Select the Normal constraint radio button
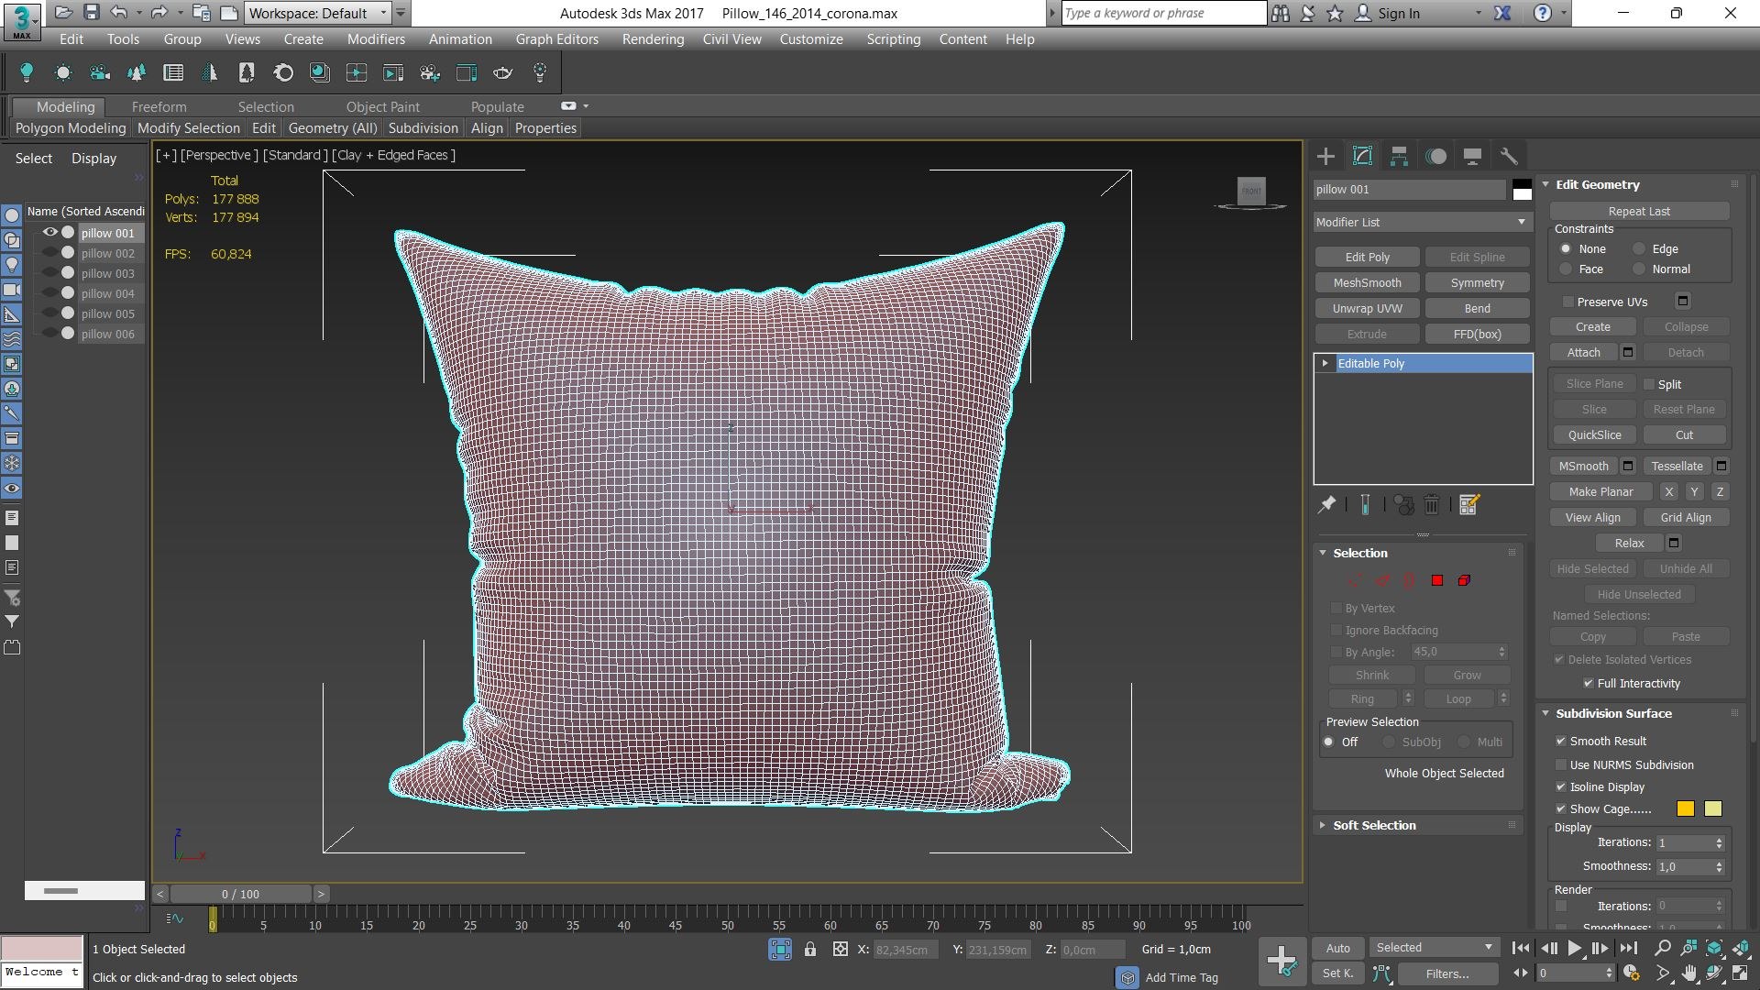 tap(1639, 269)
